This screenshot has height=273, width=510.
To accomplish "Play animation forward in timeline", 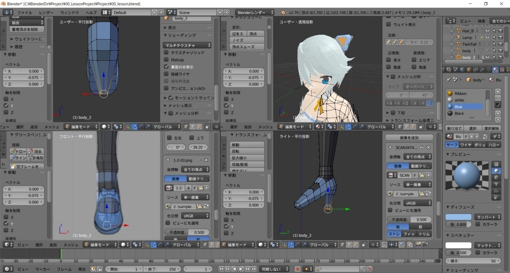I will tap(241, 269).
